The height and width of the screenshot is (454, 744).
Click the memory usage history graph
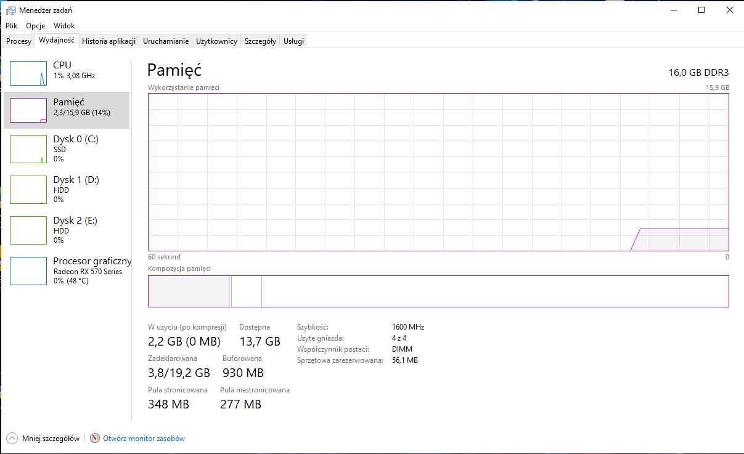point(438,172)
